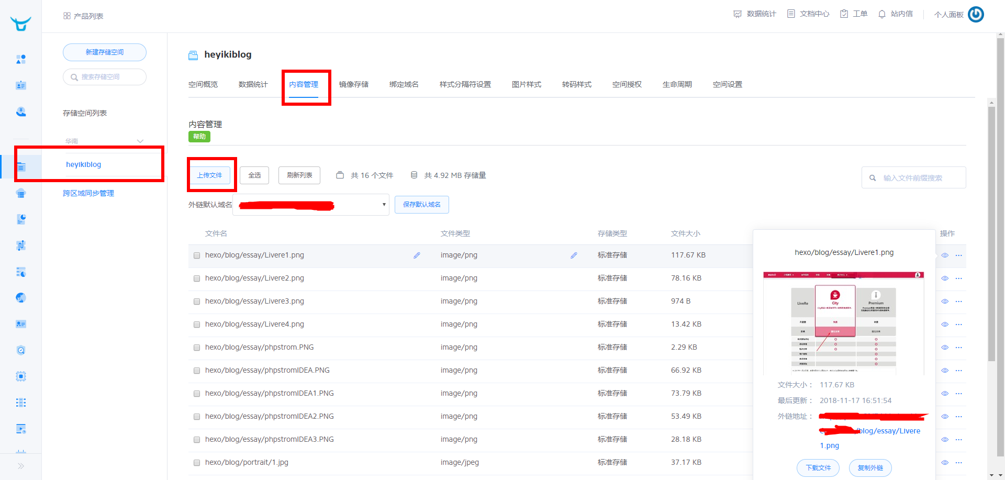Focus the 输入文件前缀搜索 search field
This screenshot has height=480, width=1005.
919,178
